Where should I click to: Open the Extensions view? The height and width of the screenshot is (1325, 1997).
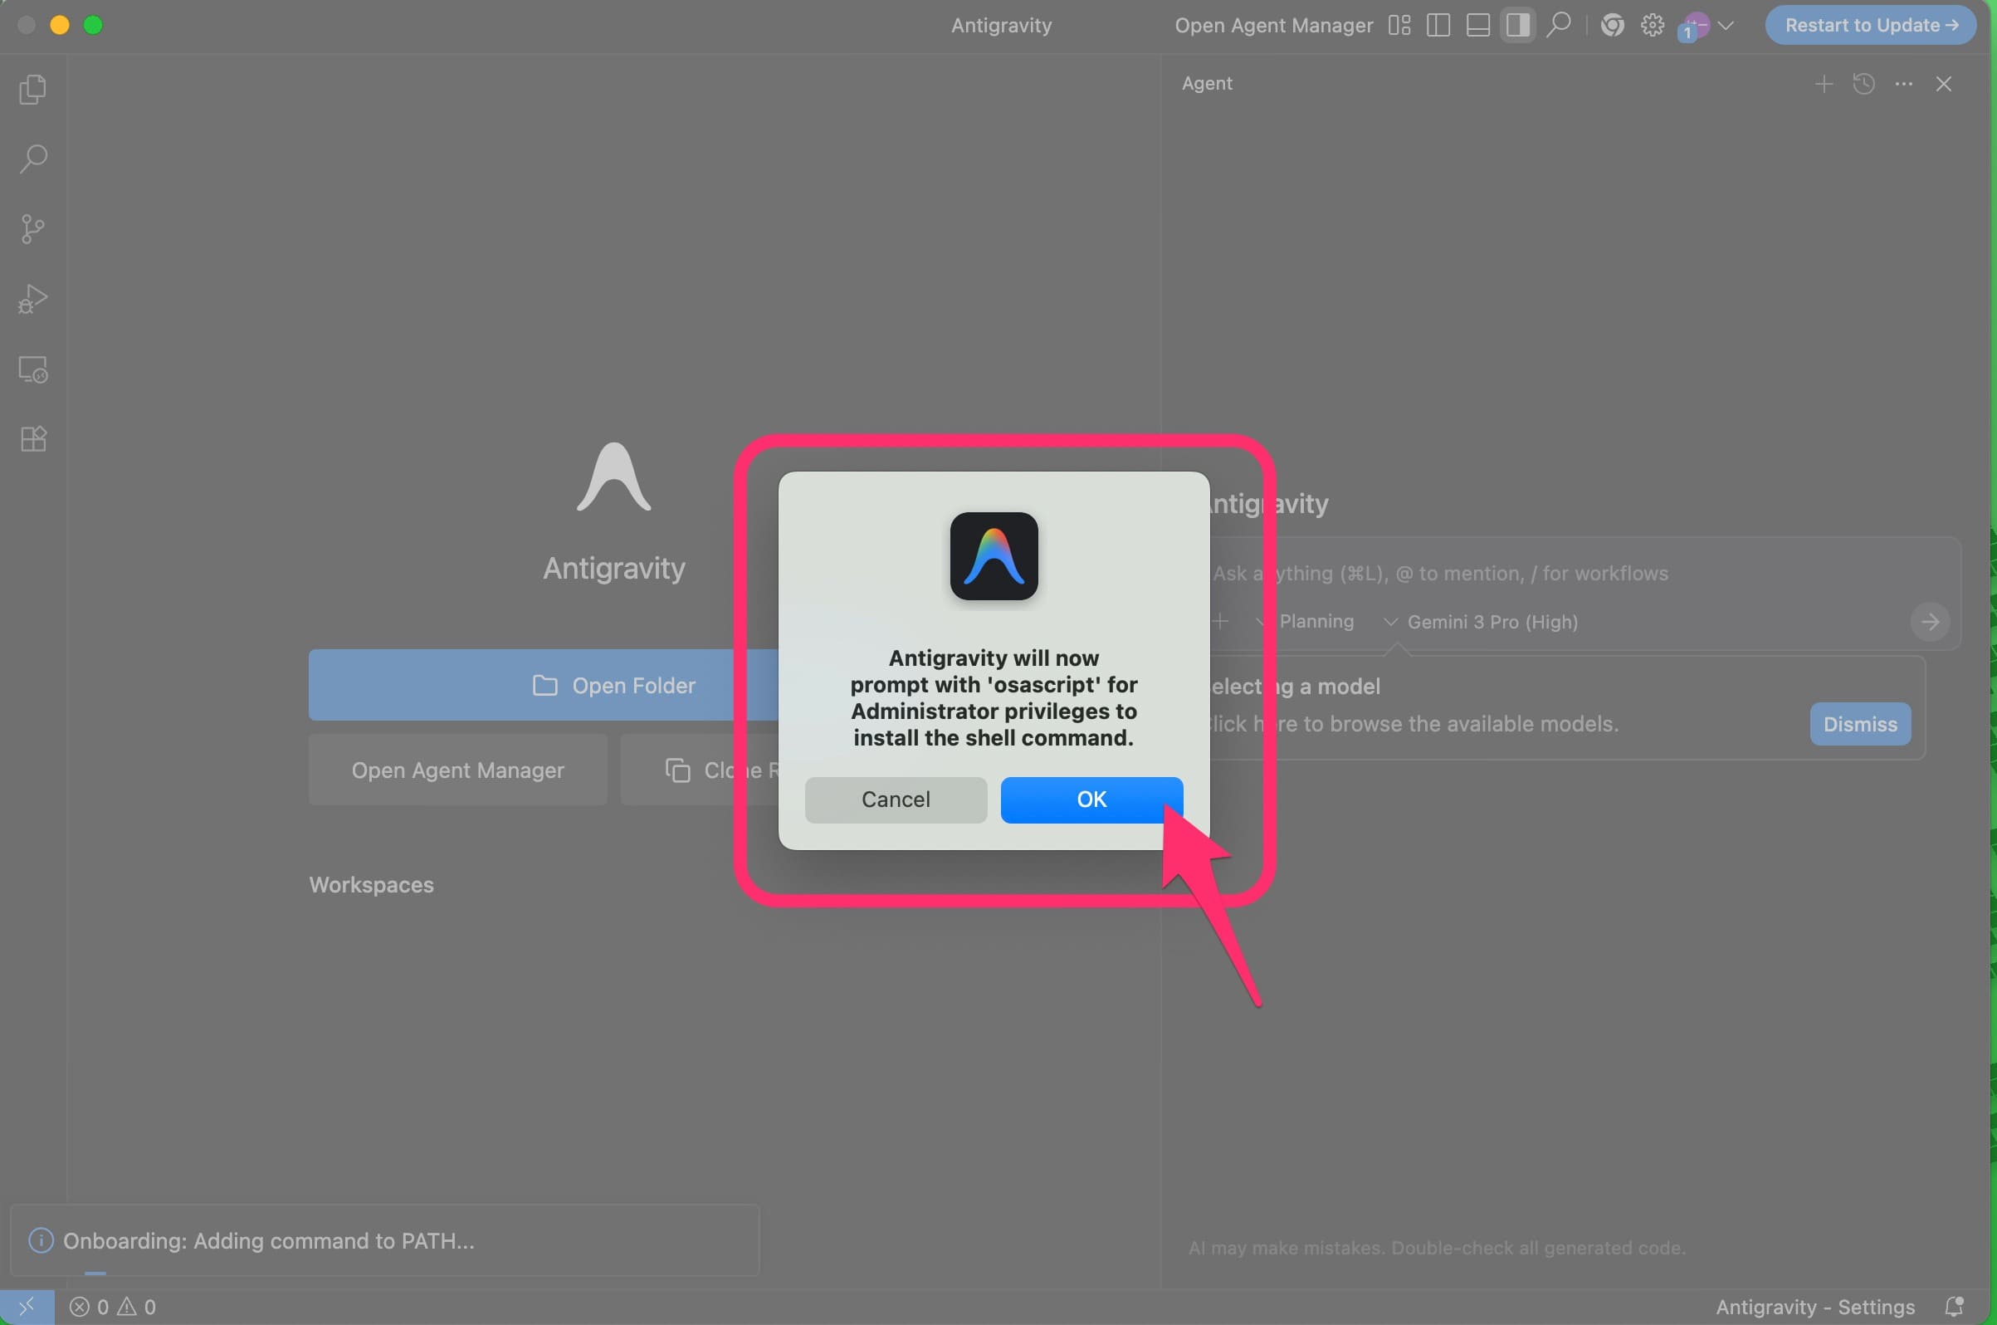(33, 439)
